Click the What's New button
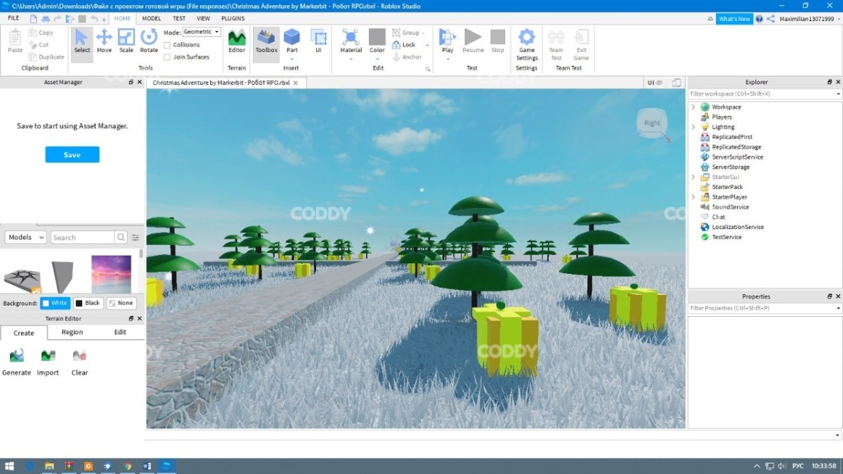 (x=734, y=19)
